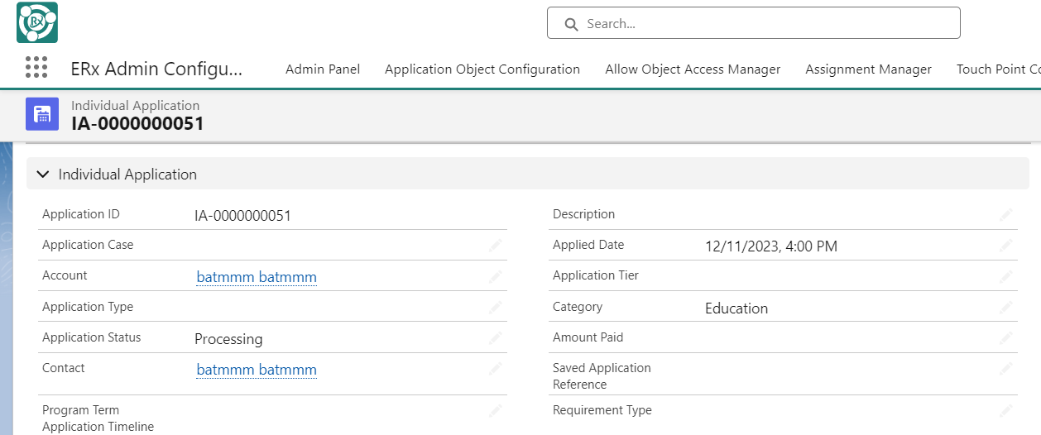Switch to Application Object Configuration tab
Image resolution: width=1041 pixels, height=435 pixels.
(x=482, y=69)
